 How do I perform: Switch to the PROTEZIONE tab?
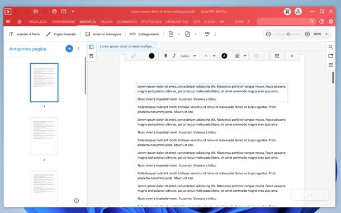tap(151, 22)
